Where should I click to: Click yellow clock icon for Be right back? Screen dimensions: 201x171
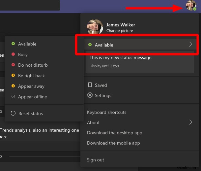click(x=13, y=75)
